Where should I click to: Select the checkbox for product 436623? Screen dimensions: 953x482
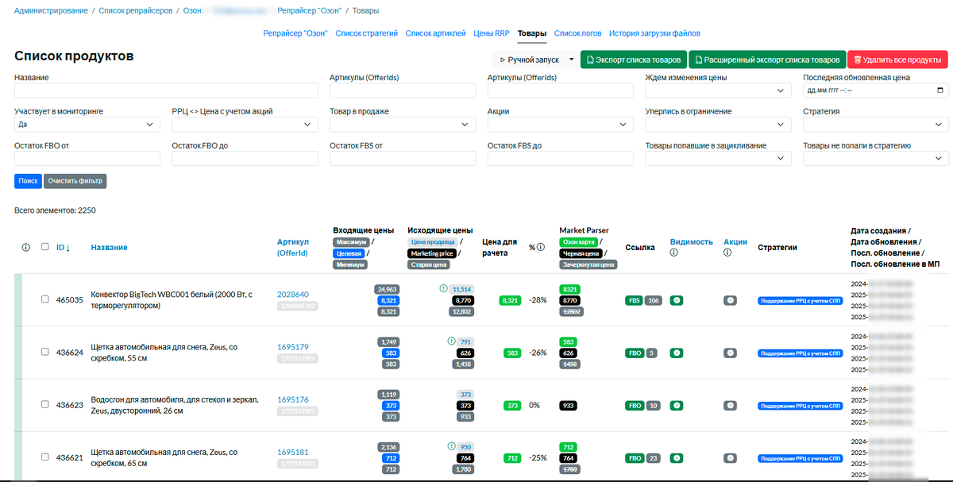coord(45,404)
